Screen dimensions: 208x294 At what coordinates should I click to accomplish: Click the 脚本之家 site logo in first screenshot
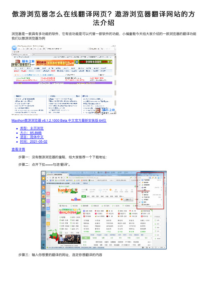click(x=25, y=62)
